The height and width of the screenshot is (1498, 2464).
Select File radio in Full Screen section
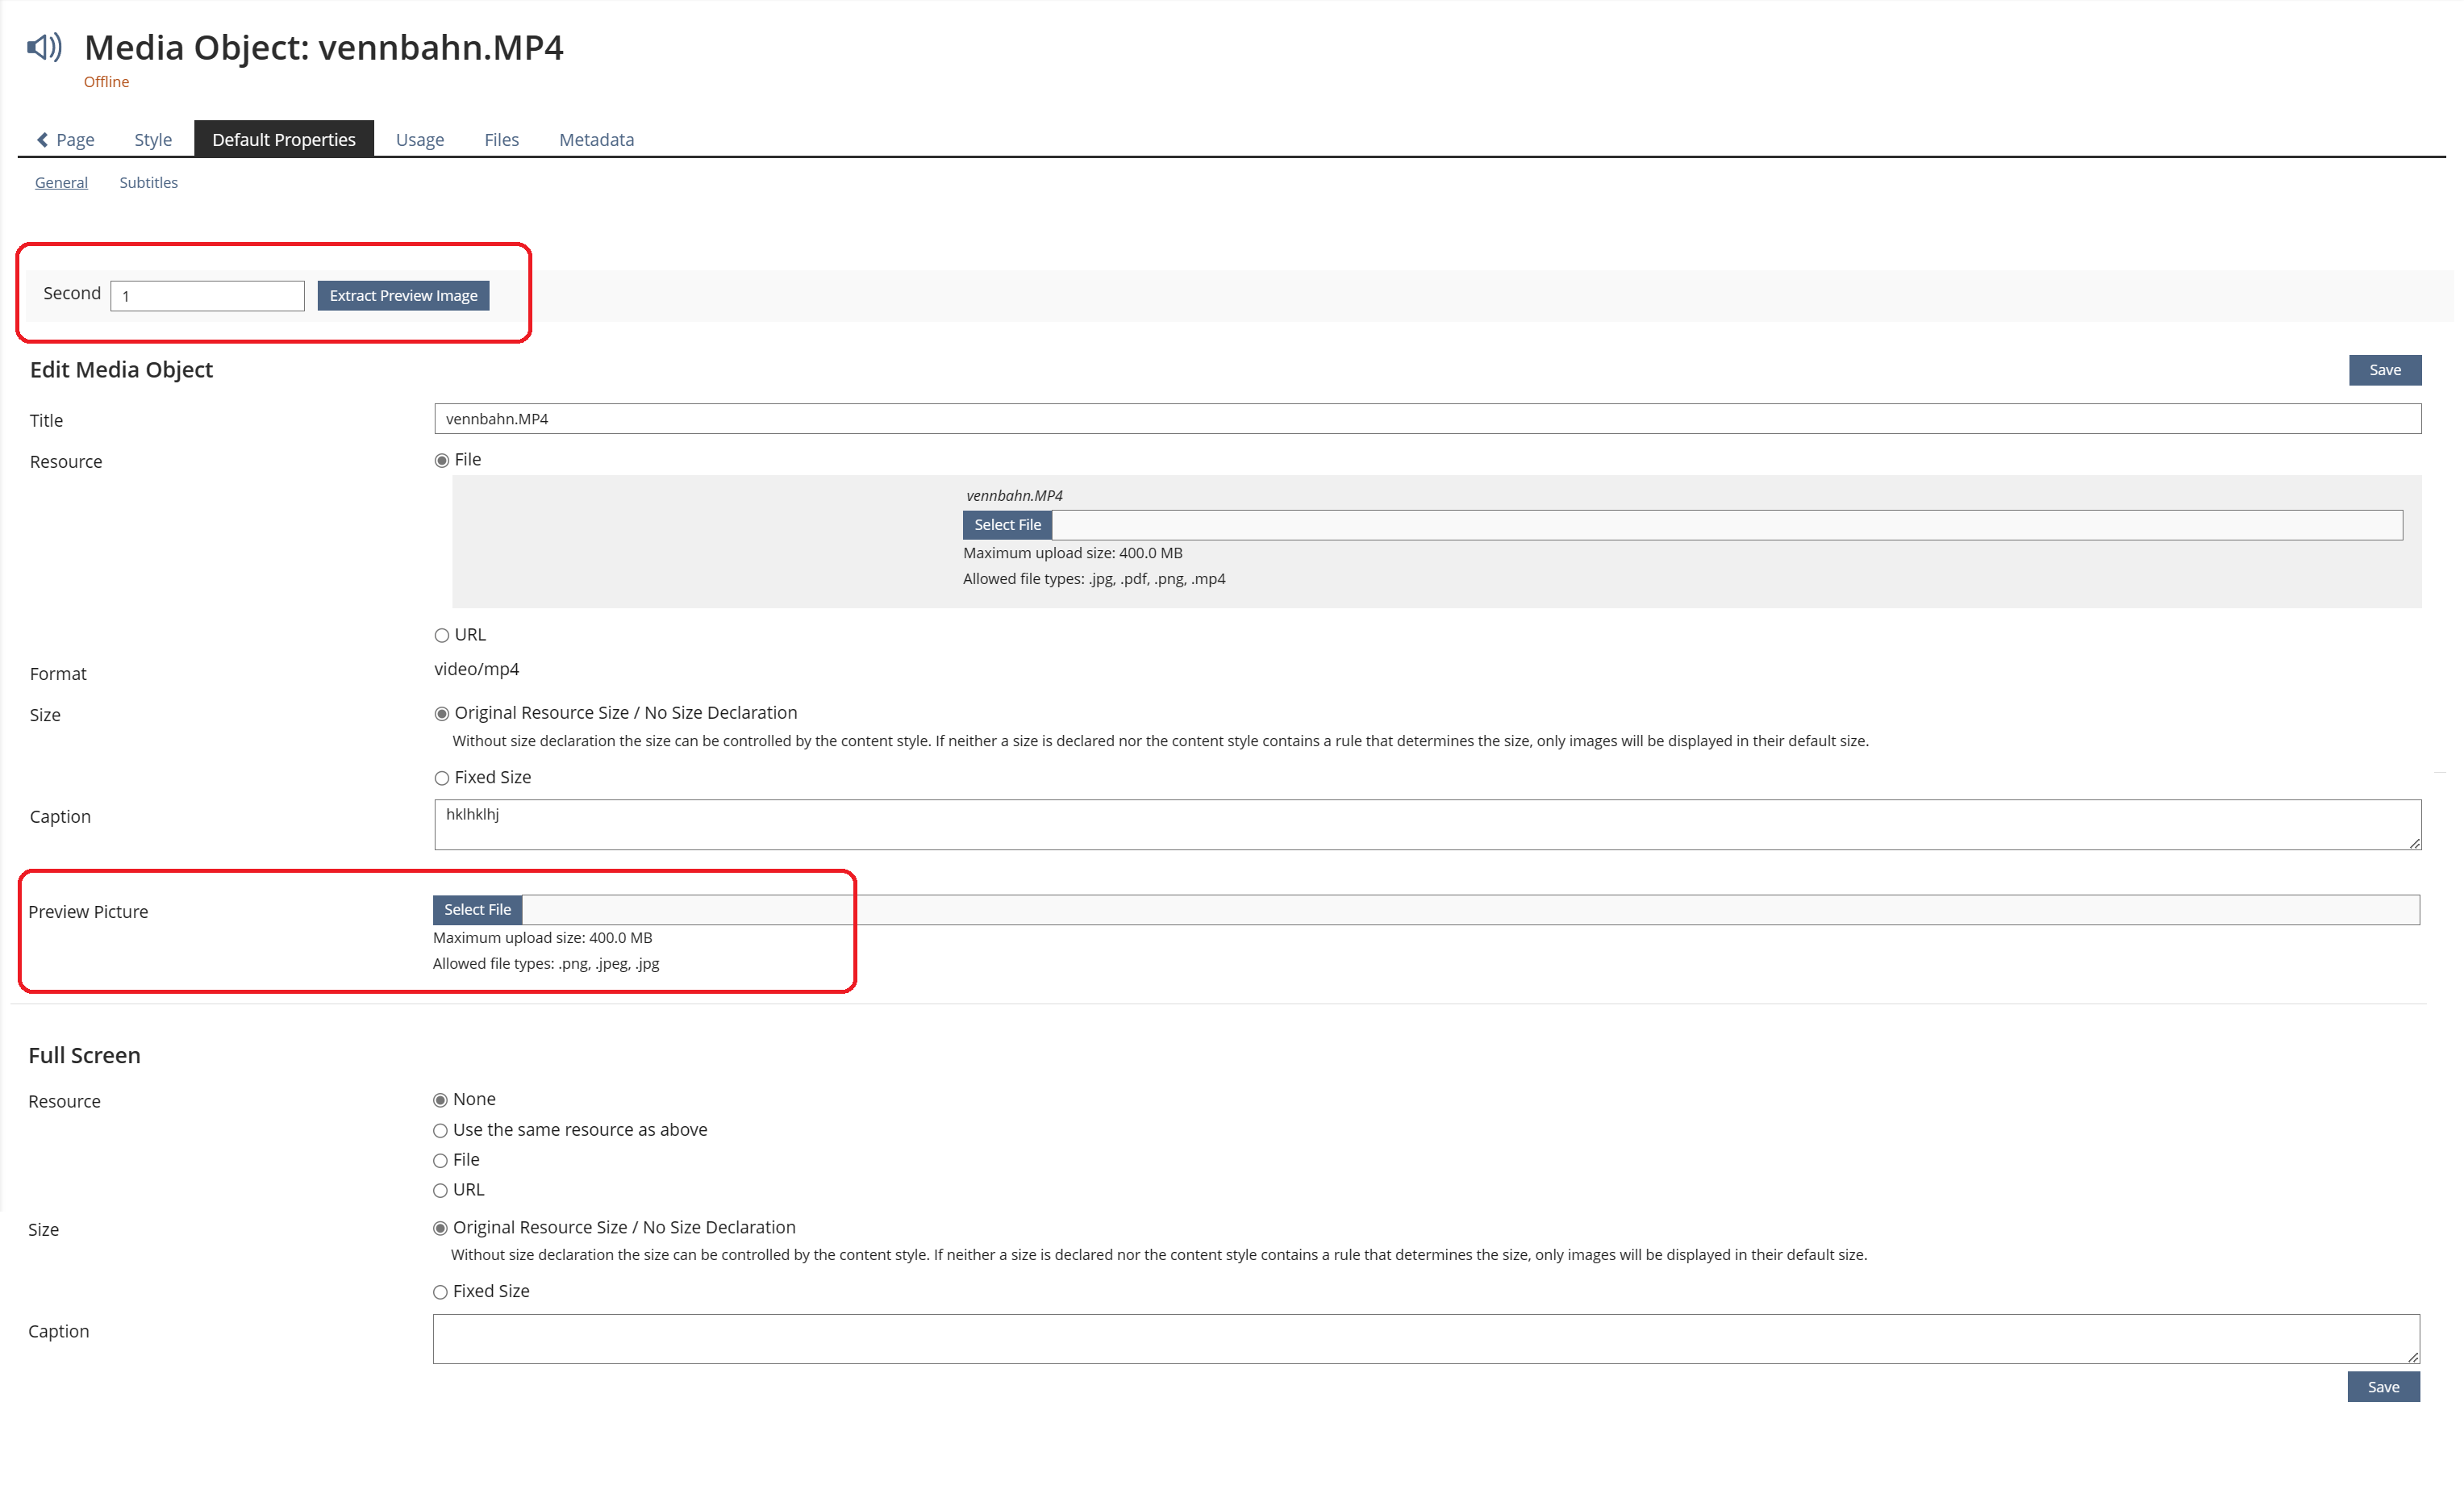click(x=440, y=1161)
